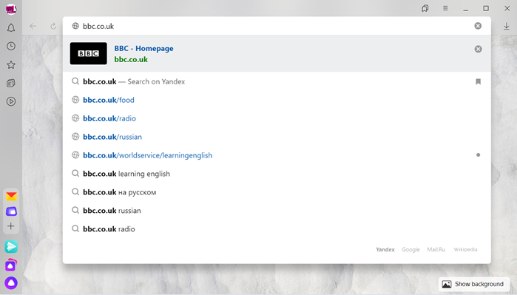Viewport: 517px width, 295px height.
Task: Open the browser hamburger menu
Action: 445,9
